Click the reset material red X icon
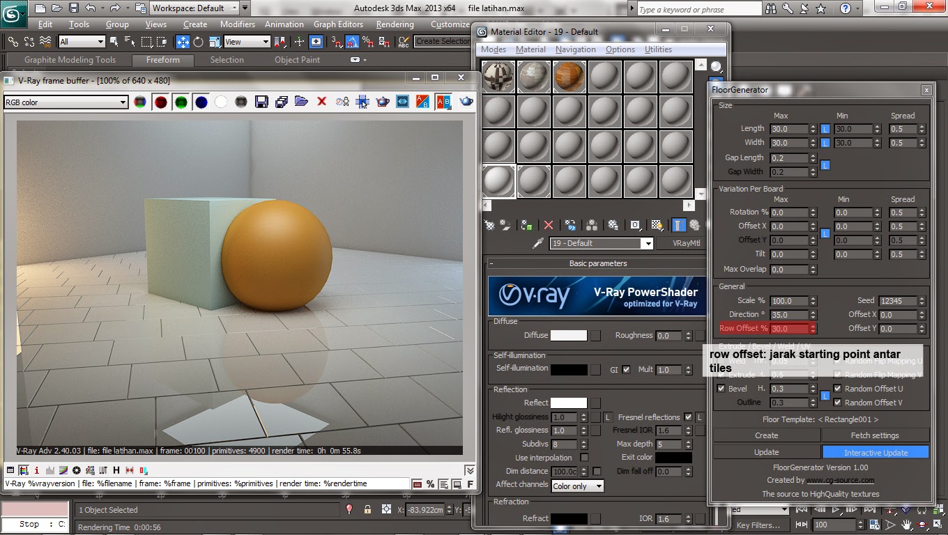The height and width of the screenshot is (535, 948). pyautogui.click(x=549, y=225)
